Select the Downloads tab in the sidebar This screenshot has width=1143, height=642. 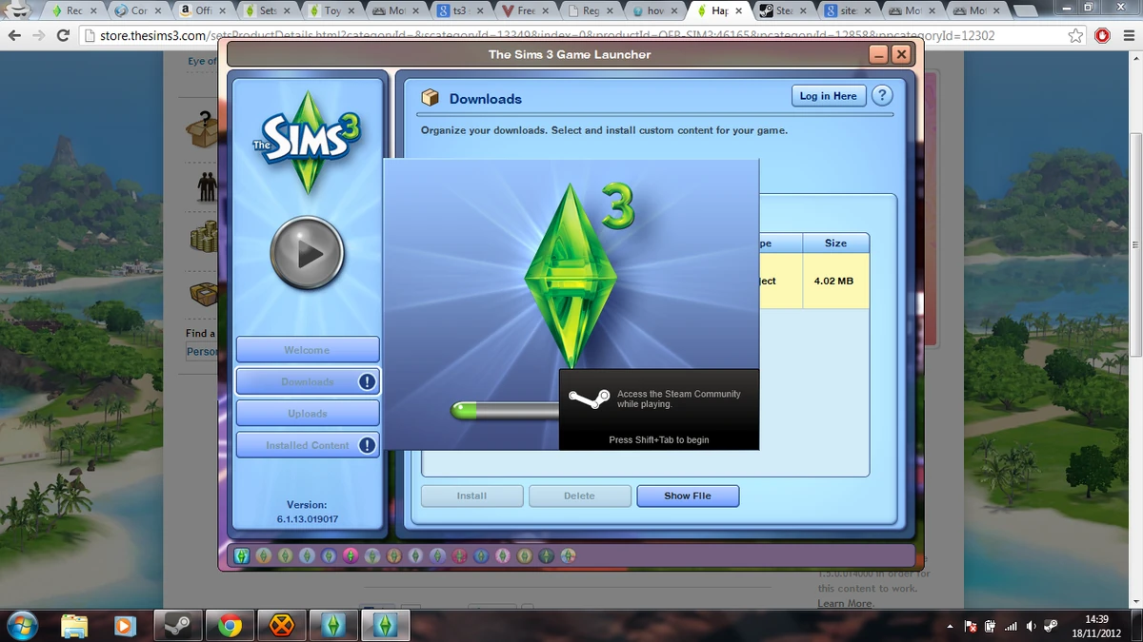[x=307, y=380]
